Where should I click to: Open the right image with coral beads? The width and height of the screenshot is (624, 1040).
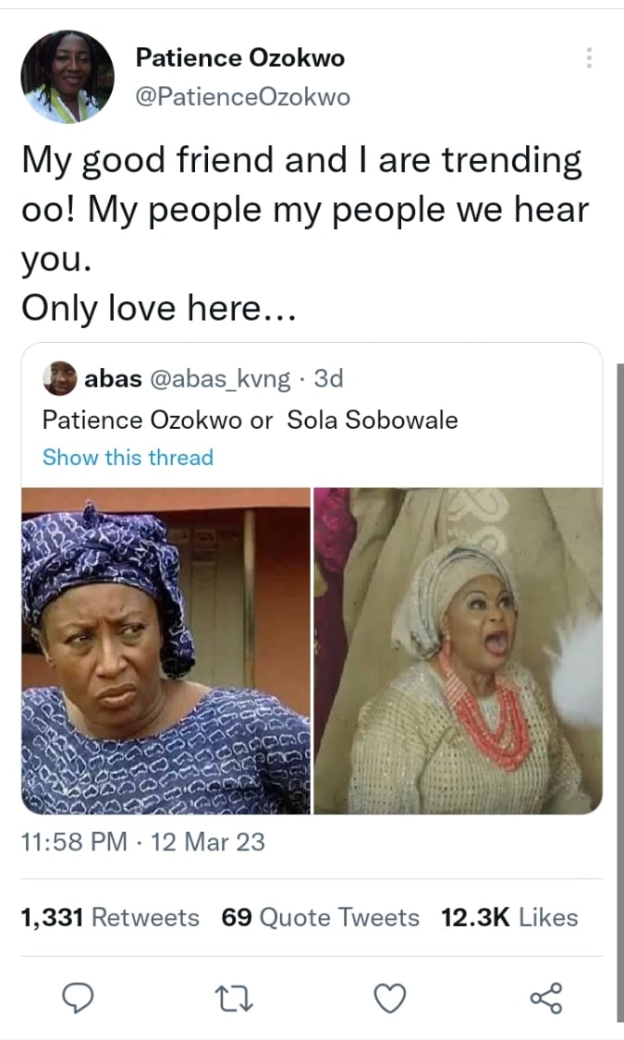[458, 651]
